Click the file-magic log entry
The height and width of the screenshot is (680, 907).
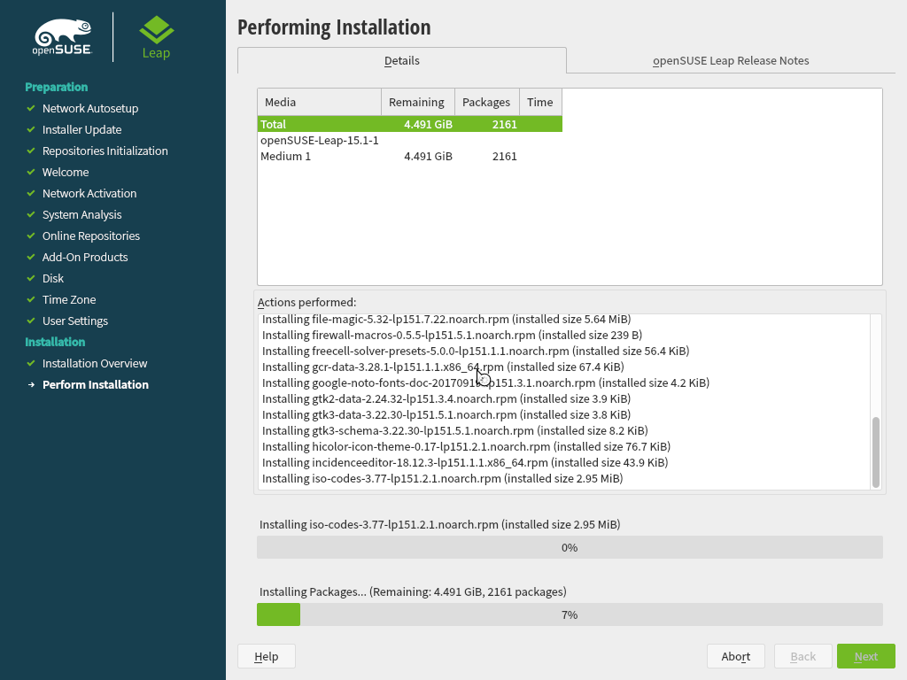446,319
